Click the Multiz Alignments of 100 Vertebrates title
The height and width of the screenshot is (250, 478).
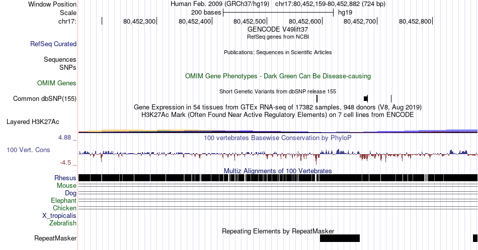[278, 171]
